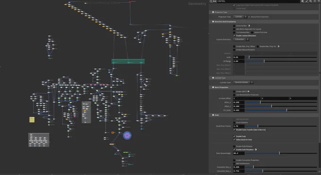321x175 pixels.
Task: Click Ends Spread Angle value field
Action: point(239,153)
